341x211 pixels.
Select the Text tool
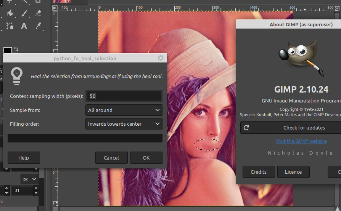click(x=24, y=26)
